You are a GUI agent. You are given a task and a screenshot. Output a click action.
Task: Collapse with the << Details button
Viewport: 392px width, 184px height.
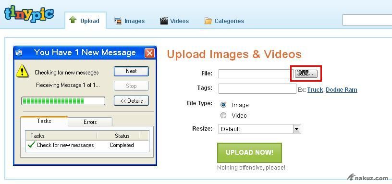[x=131, y=101]
